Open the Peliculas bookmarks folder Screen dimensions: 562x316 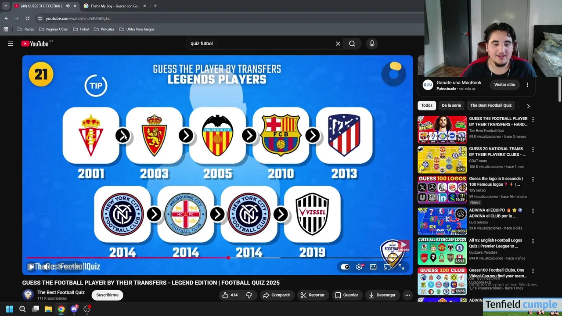coord(104,29)
